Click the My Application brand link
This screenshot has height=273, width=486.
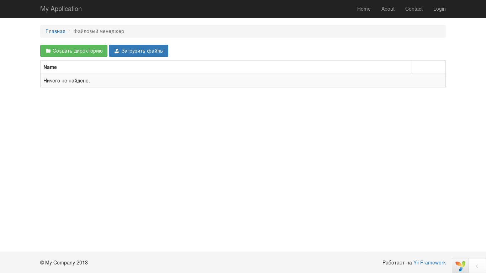tap(61, 9)
